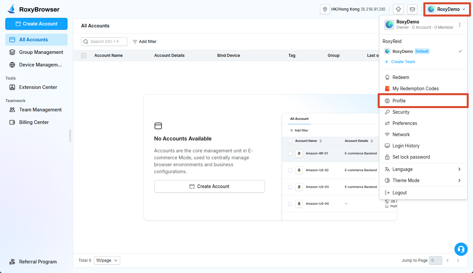Open the Extension Center tool
The height and width of the screenshot is (273, 473).
click(x=36, y=87)
